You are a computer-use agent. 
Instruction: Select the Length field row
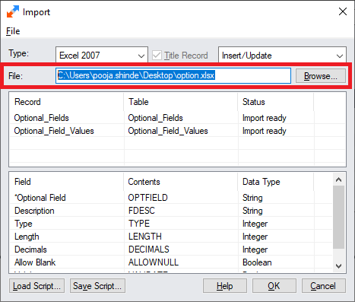[x=171, y=237]
